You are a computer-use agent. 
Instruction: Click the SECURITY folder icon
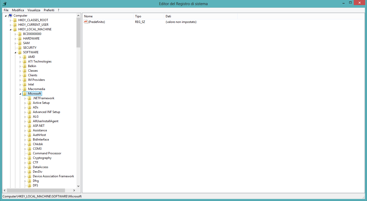(x=20, y=48)
